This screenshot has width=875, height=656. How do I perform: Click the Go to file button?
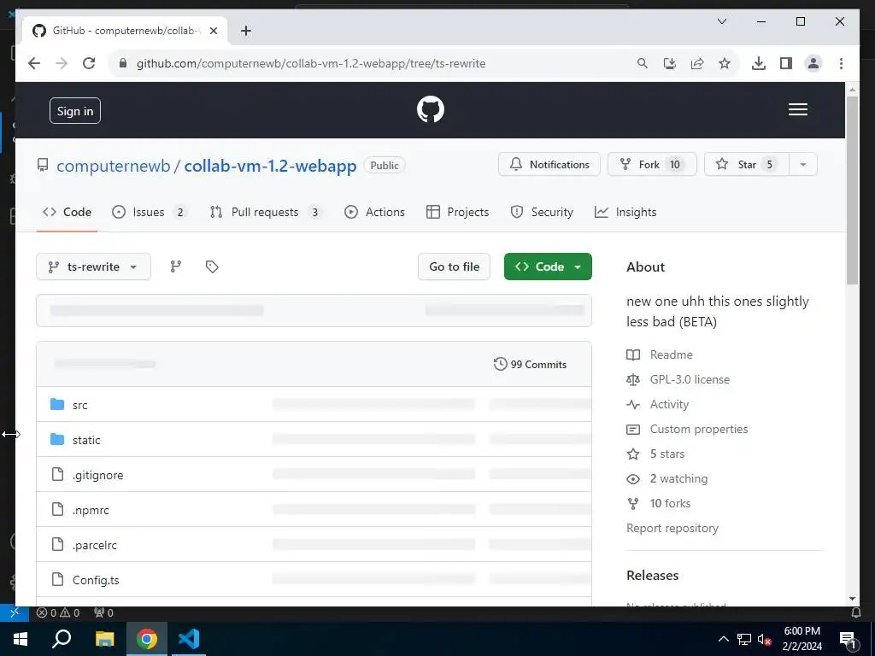pyautogui.click(x=454, y=266)
